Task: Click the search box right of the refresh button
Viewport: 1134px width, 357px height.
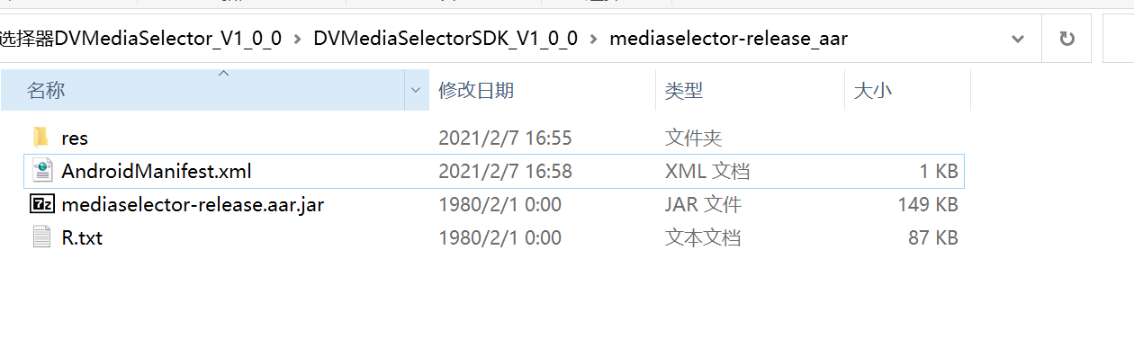Action: [1119, 39]
